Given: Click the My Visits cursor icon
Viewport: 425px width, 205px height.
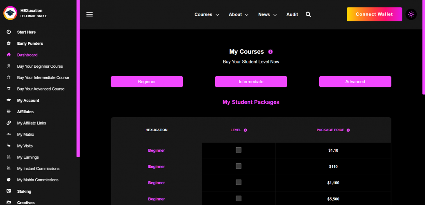Looking at the screenshot, I should 9,146.
